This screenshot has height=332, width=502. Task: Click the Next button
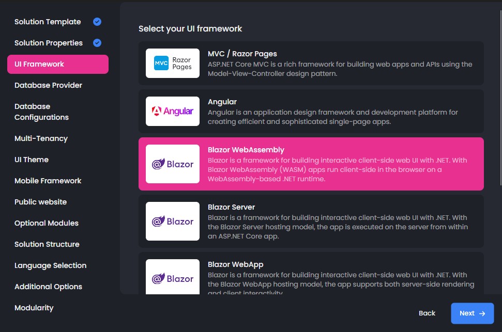[472, 313]
